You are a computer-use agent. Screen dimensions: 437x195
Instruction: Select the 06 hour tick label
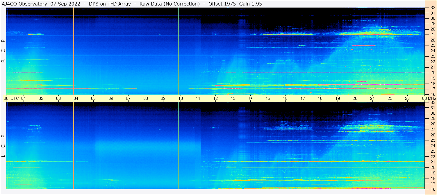click(111, 98)
